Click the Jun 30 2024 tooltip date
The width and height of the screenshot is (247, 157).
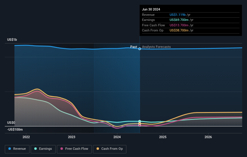pos(151,9)
